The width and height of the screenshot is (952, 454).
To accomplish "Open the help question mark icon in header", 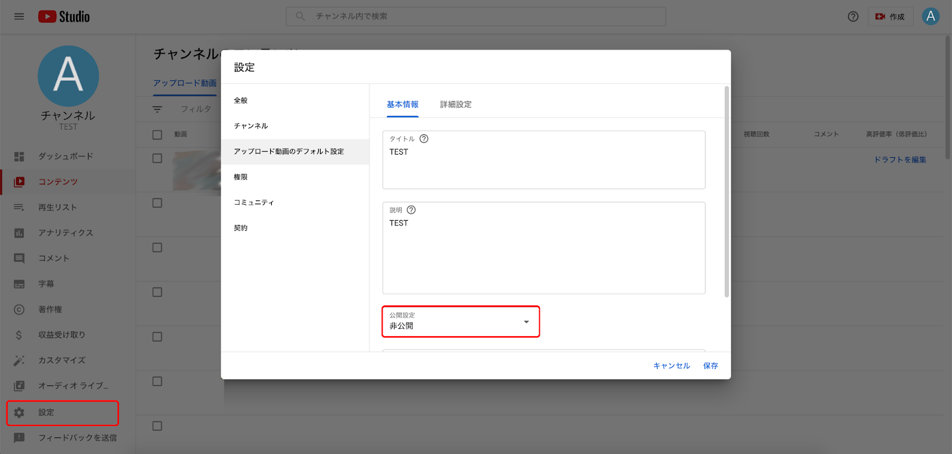I will click(x=853, y=17).
